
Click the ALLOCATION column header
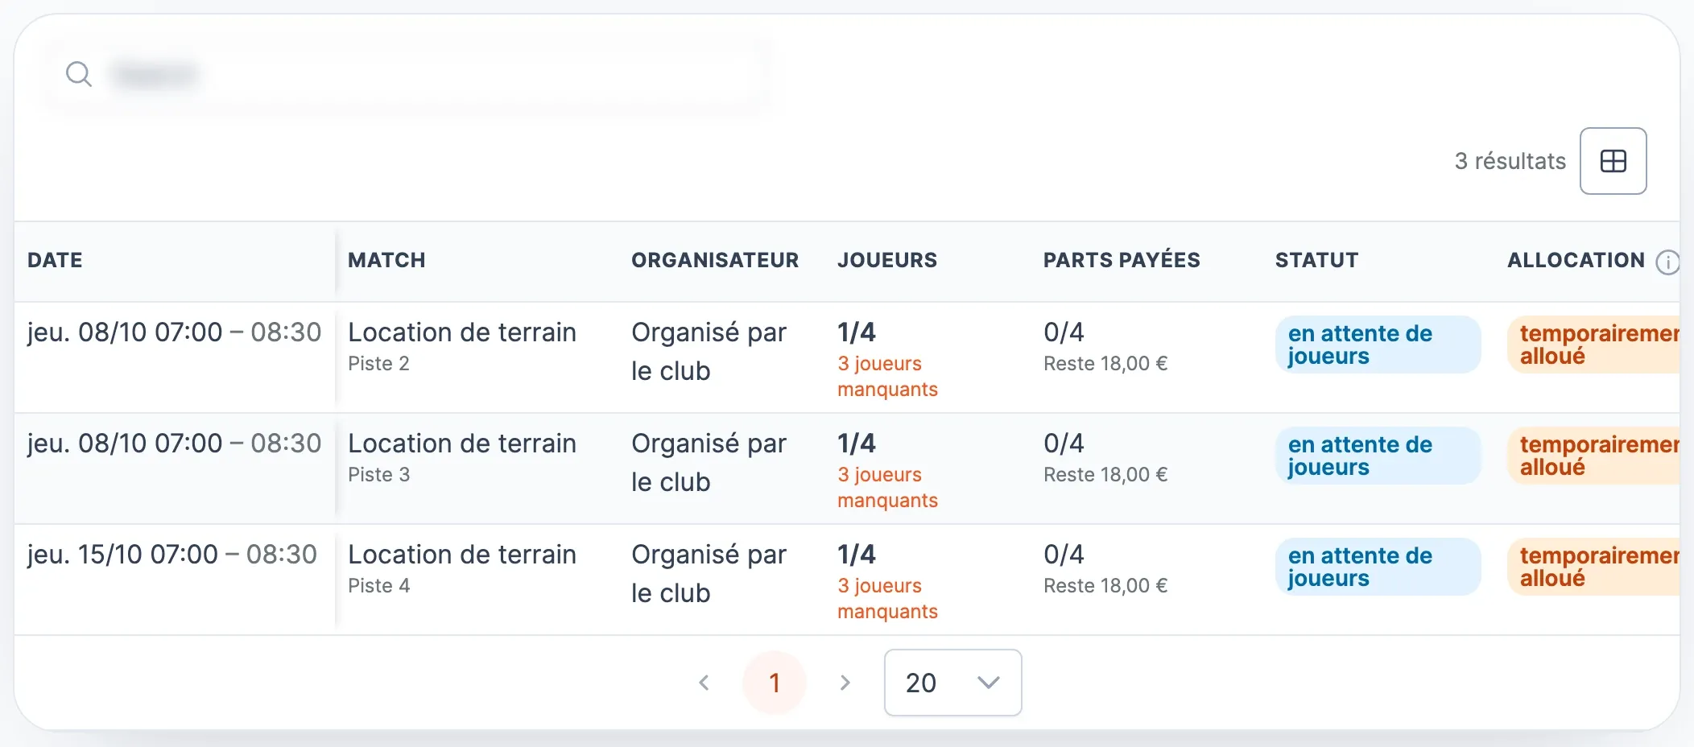click(1576, 260)
